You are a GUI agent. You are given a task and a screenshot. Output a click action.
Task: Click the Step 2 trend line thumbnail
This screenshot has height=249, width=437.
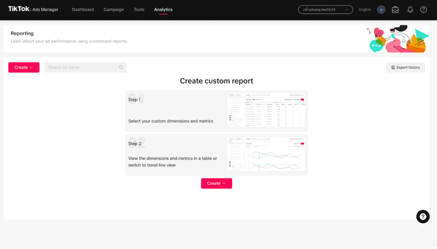(x=266, y=154)
